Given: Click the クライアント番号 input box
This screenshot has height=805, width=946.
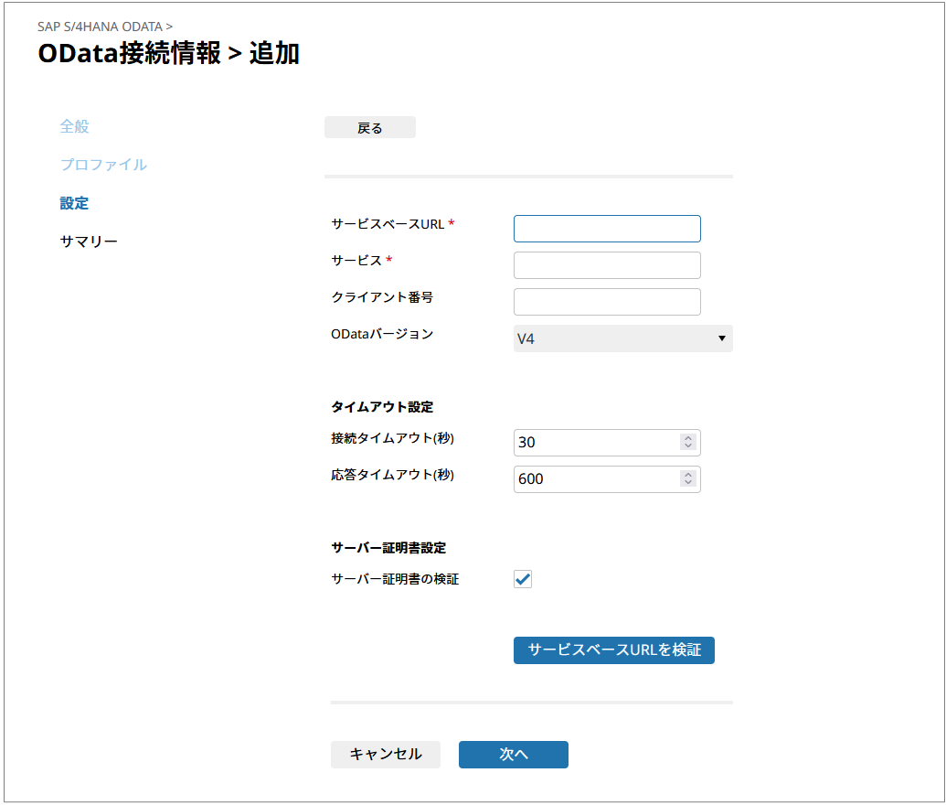Looking at the screenshot, I should (x=607, y=302).
